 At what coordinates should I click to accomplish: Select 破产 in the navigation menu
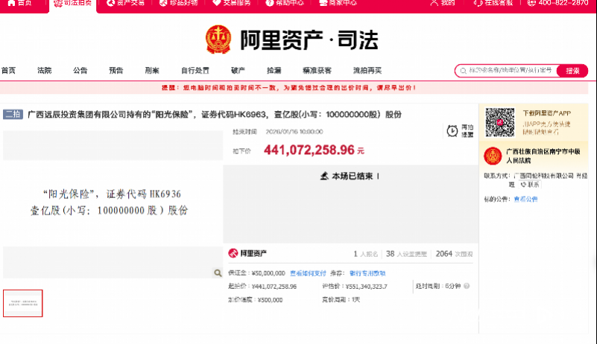(x=238, y=71)
